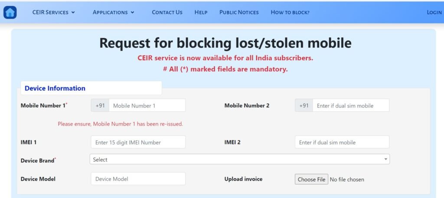444x198 pixels.
Task: Open the Device Brand select dropdown
Action: (239, 159)
